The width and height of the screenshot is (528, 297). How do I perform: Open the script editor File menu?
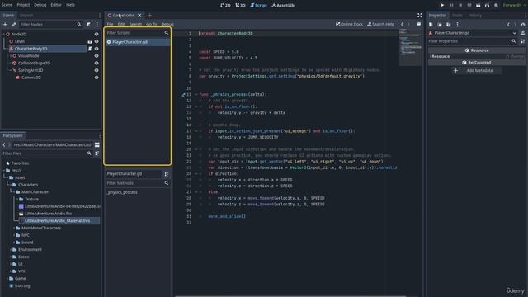pos(110,24)
